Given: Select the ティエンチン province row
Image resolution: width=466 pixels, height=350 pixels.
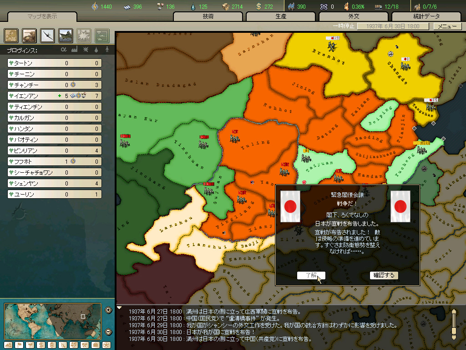Looking at the screenshot, I should point(55,107).
